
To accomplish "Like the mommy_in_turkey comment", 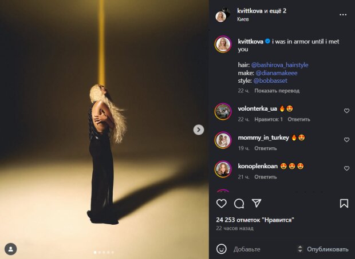I will click(x=346, y=140).
